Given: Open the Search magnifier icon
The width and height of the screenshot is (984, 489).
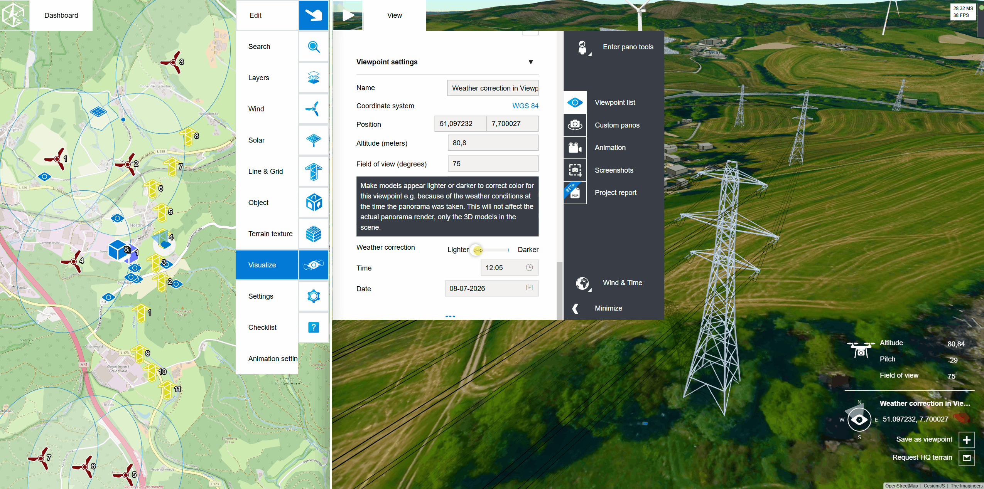Looking at the screenshot, I should tap(314, 47).
